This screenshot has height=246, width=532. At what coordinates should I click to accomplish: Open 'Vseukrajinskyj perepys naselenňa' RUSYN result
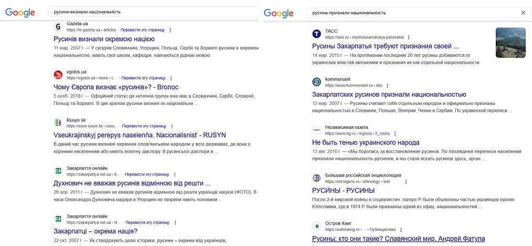[x=140, y=135]
